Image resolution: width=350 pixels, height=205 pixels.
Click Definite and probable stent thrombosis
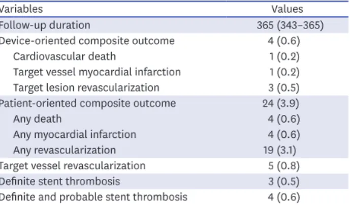(x=93, y=197)
